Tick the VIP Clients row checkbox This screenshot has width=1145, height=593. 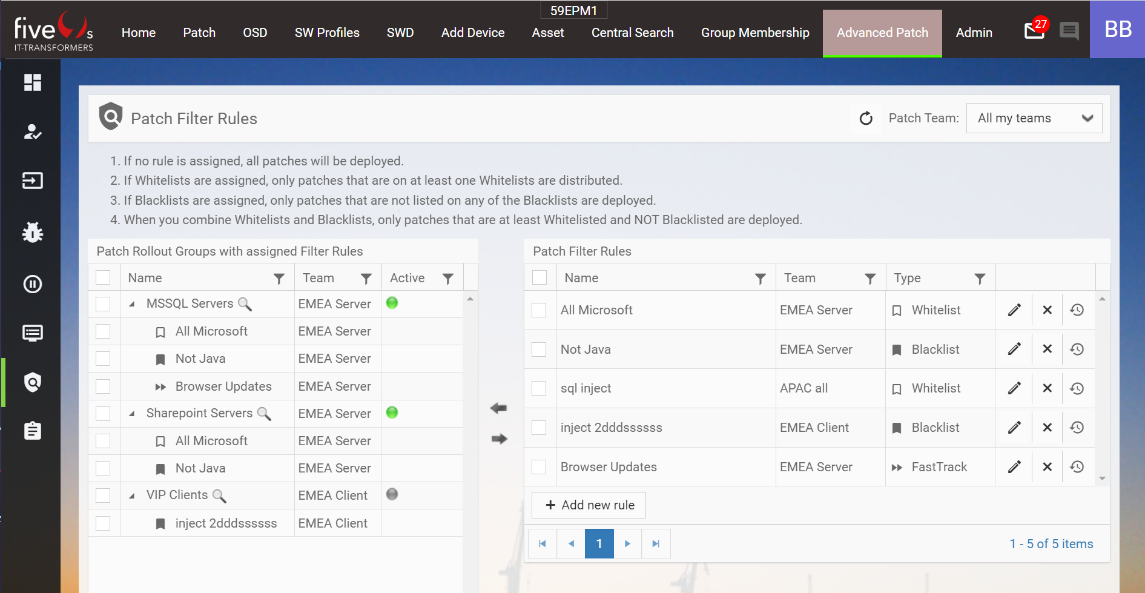[x=103, y=495]
